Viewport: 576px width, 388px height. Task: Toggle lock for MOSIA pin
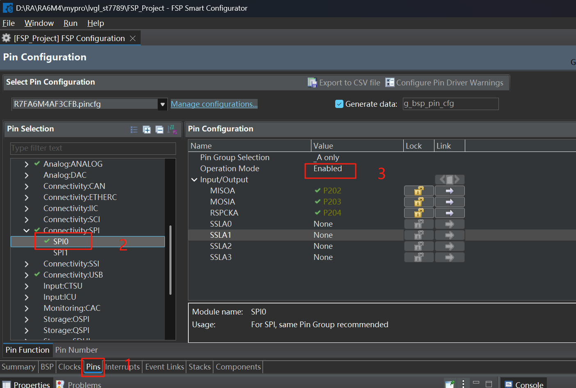tap(419, 202)
